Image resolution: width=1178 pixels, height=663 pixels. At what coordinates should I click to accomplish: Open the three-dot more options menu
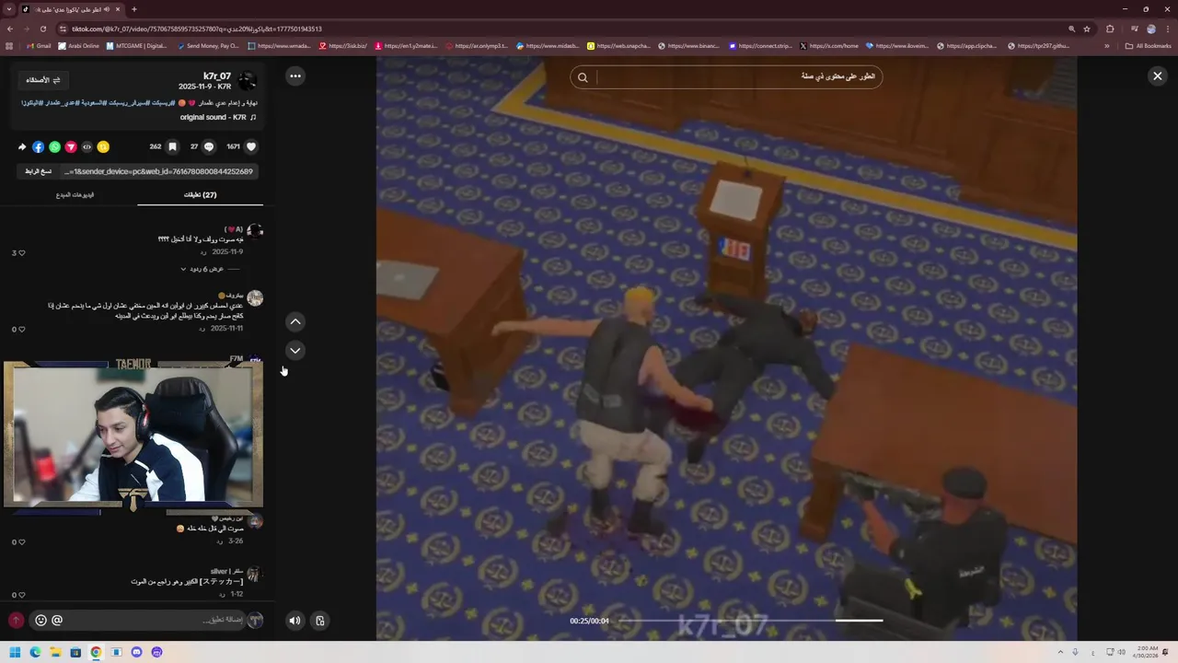point(294,76)
